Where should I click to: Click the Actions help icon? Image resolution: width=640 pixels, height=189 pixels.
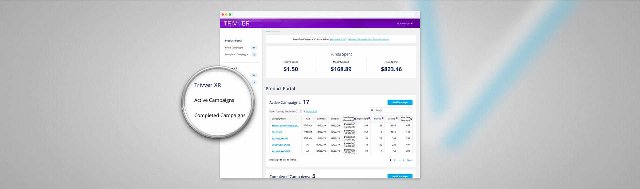[396, 118]
